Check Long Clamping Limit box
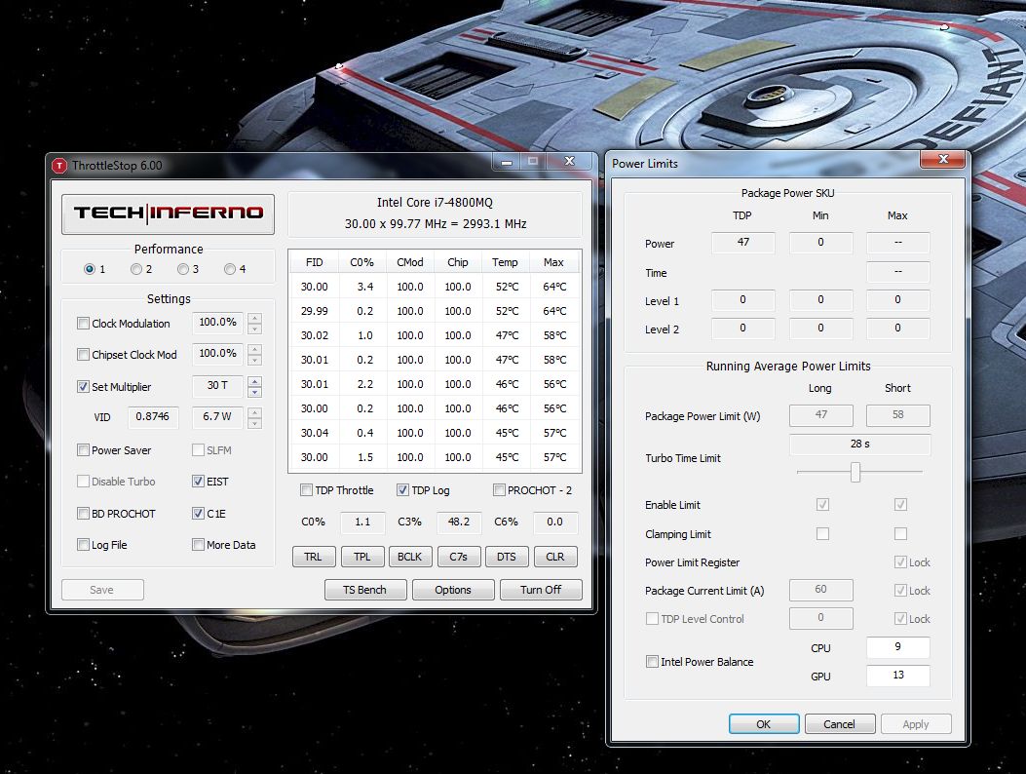The height and width of the screenshot is (774, 1026). (822, 533)
